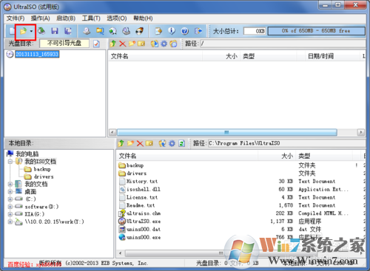The height and width of the screenshot is (271, 370).
Task: Click the Open file folder icon
Action: click(x=23, y=31)
